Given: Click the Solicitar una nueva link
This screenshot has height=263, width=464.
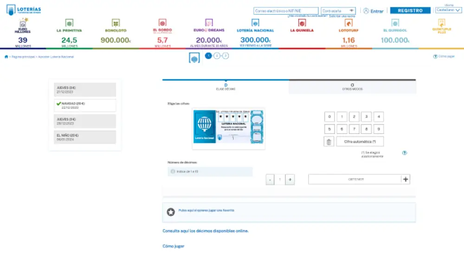Looking at the screenshot, I should click(342, 16).
